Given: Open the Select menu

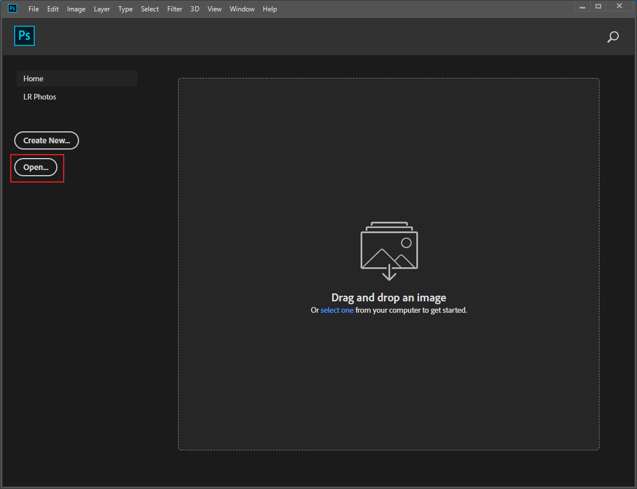Looking at the screenshot, I should [x=150, y=9].
